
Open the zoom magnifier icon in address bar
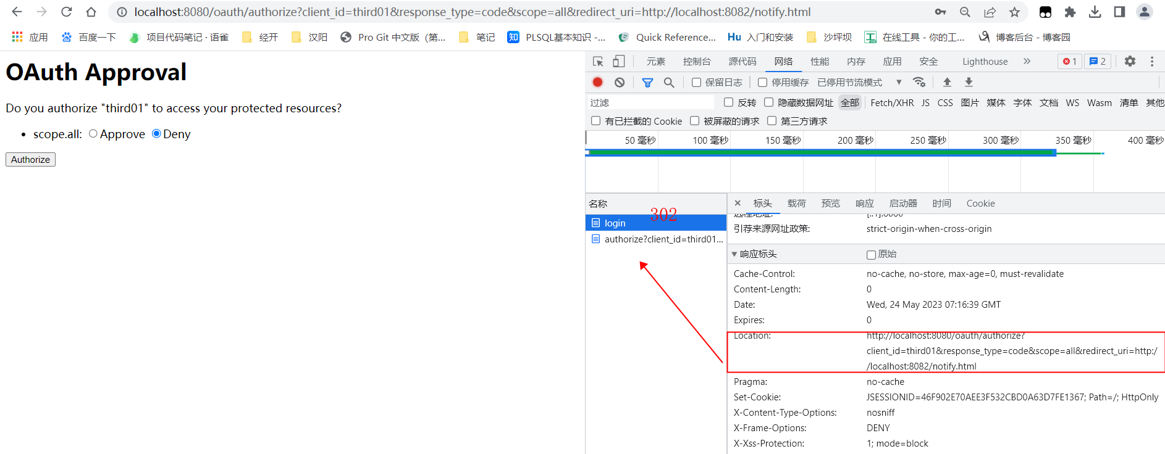965,12
